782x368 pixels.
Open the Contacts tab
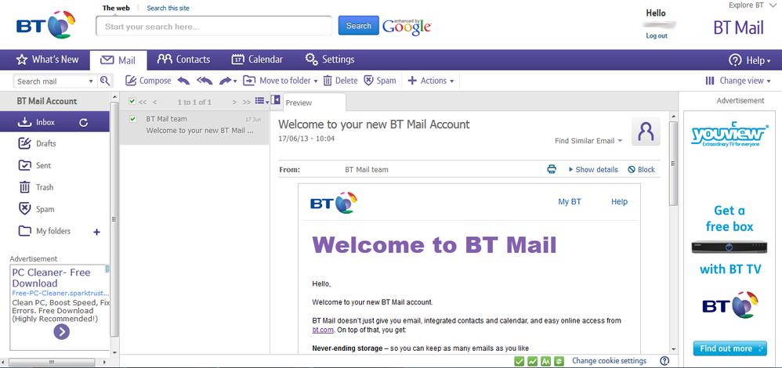(183, 60)
